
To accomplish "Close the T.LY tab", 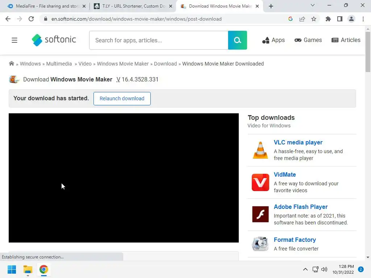I will 171,7.
